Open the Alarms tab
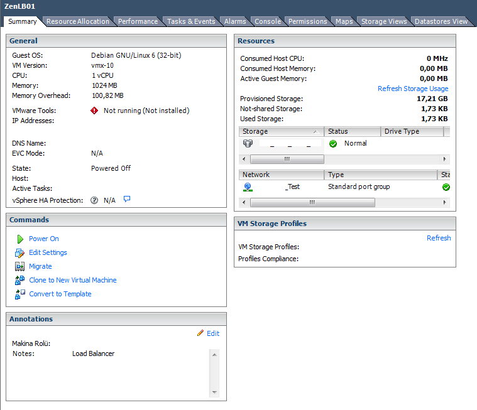This screenshot has width=477, height=410. (235, 21)
